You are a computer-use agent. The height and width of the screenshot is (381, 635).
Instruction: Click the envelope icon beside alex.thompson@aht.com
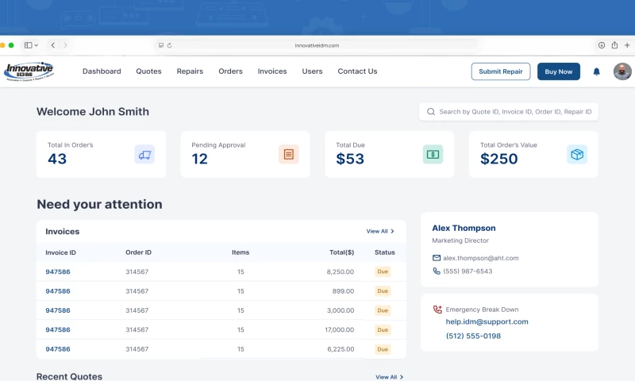(436, 258)
